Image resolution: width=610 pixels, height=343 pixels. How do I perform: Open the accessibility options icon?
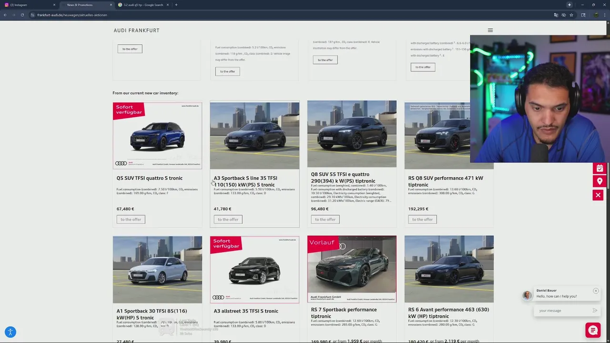point(10,332)
